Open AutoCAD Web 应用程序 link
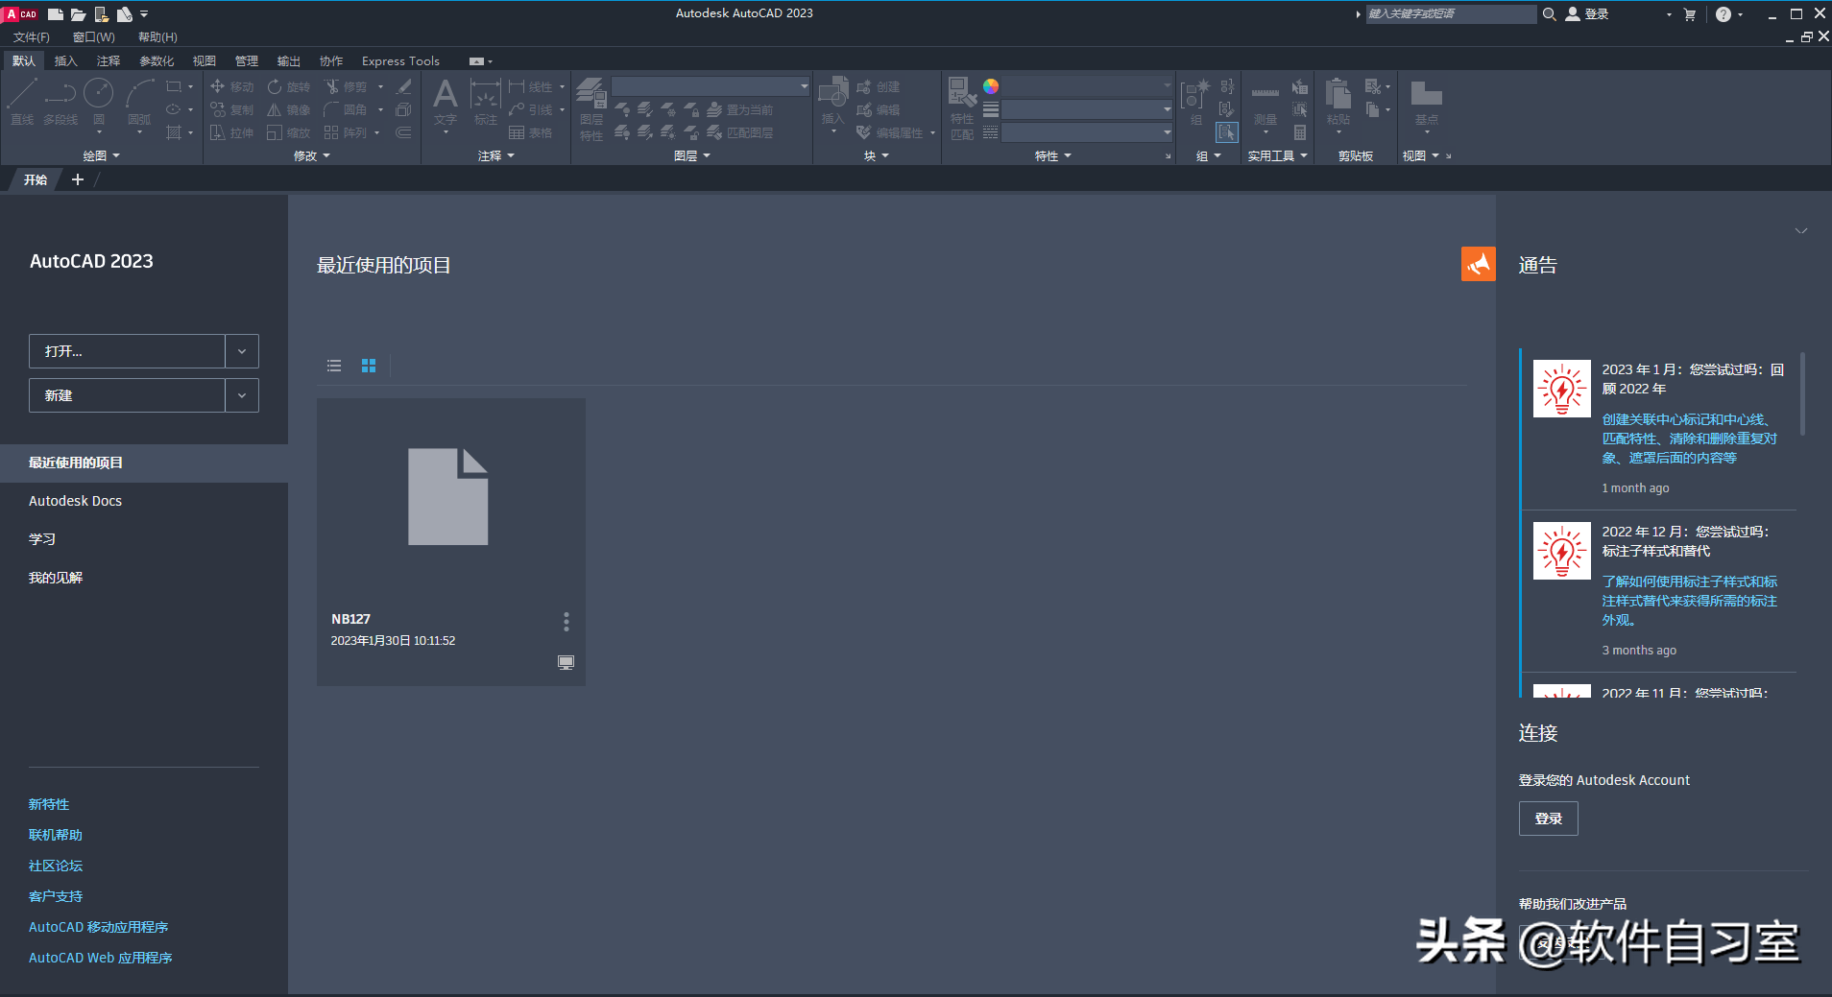1832x997 pixels. tap(101, 958)
